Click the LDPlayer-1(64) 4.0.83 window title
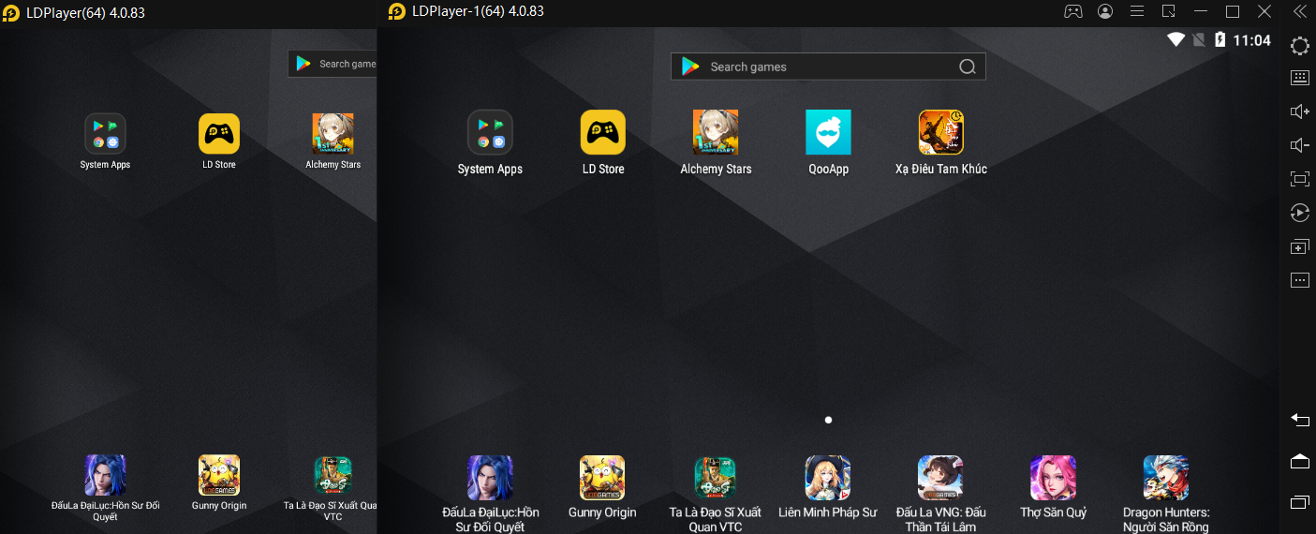The height and width of the screenshot is (534, 1316). pos(478,11)
